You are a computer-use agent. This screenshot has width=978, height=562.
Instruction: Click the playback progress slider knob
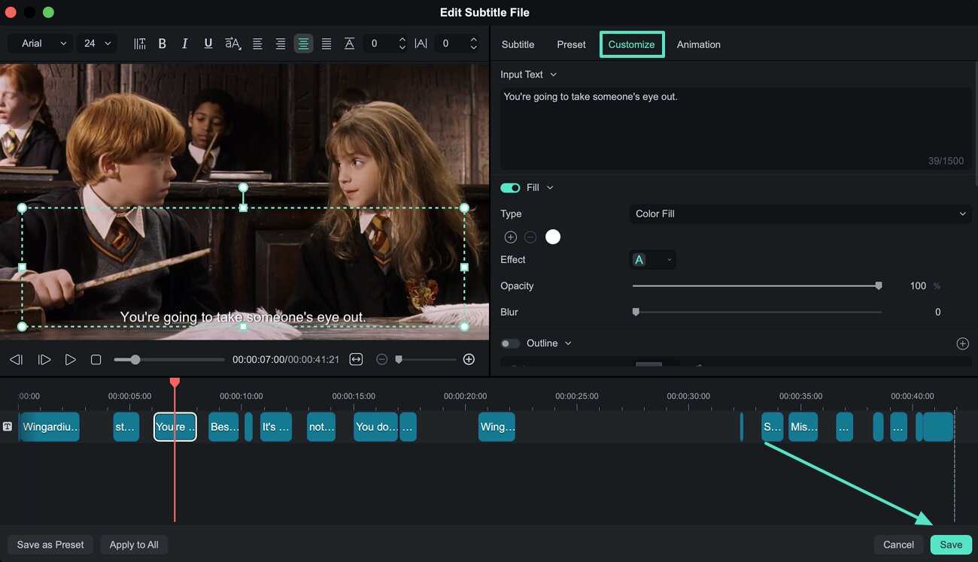(x=135, y=360)
